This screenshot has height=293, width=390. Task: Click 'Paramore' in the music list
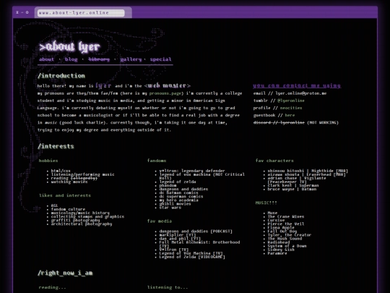click(277, 253)
